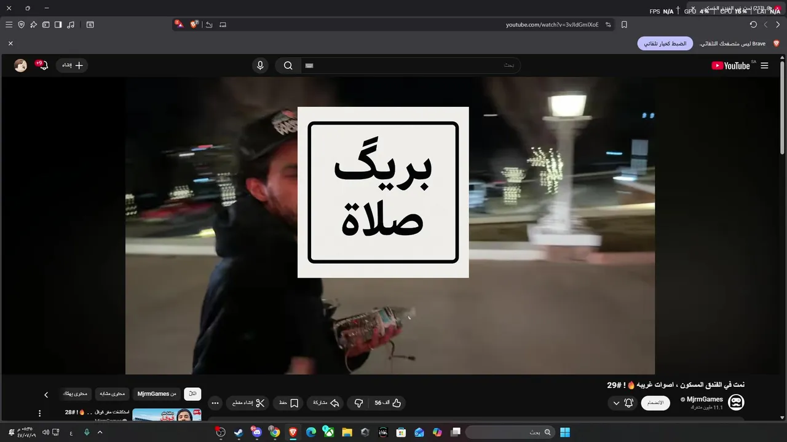The height and width of the screenshot is (442, 787).
Task: Close the YouTube browser tab
Action: pos(693,9)
